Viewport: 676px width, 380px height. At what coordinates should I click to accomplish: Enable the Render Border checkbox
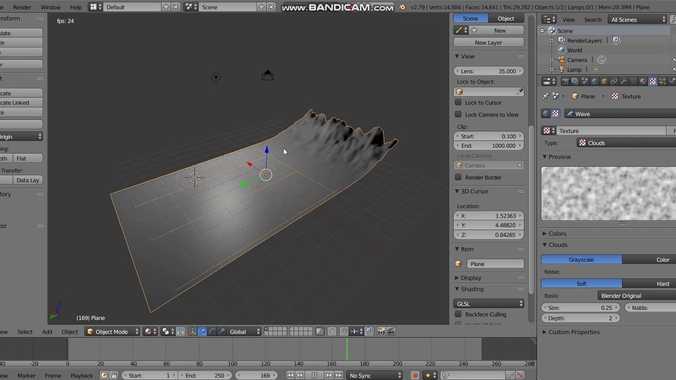[x=458, y=177]
